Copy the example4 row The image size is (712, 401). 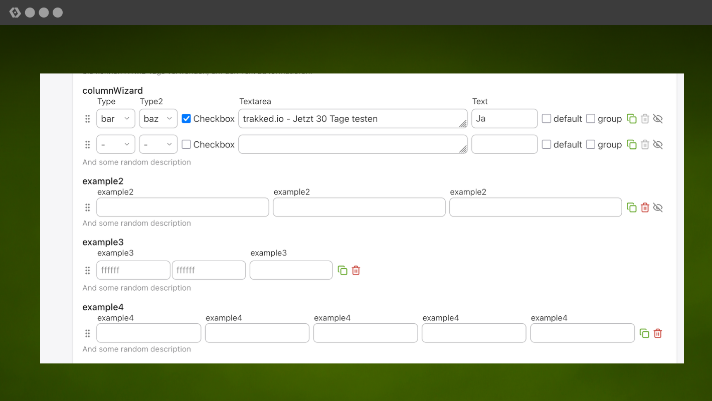coord(644,333)
